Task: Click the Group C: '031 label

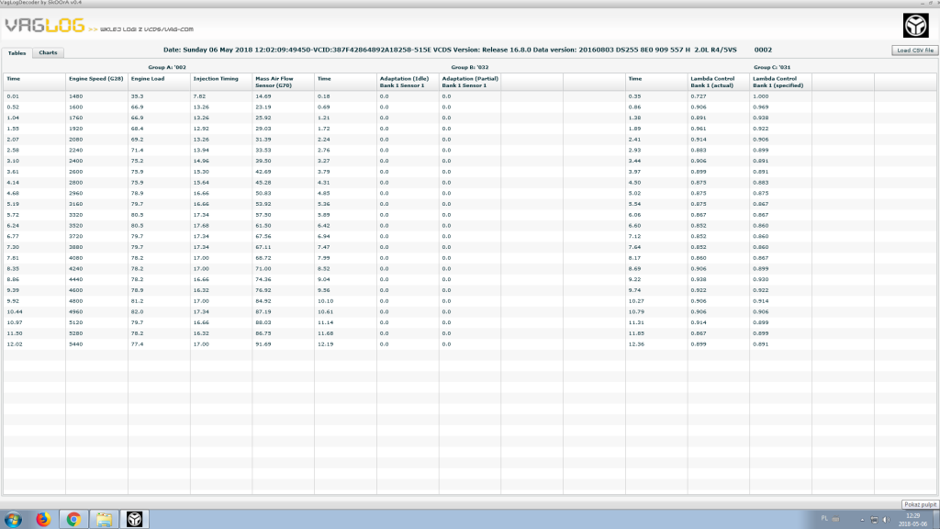Action: tap(772, 67)
